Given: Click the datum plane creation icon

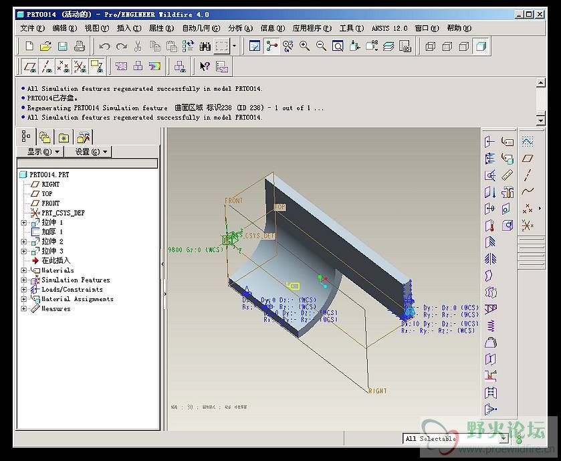Looking at the screenshot, I should pyautogui.click(x=528, y=158).
